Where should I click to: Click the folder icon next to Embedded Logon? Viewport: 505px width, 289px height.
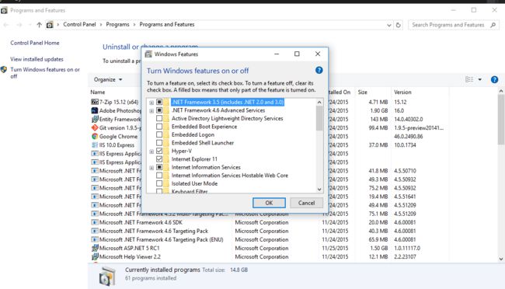coord(166,134)
